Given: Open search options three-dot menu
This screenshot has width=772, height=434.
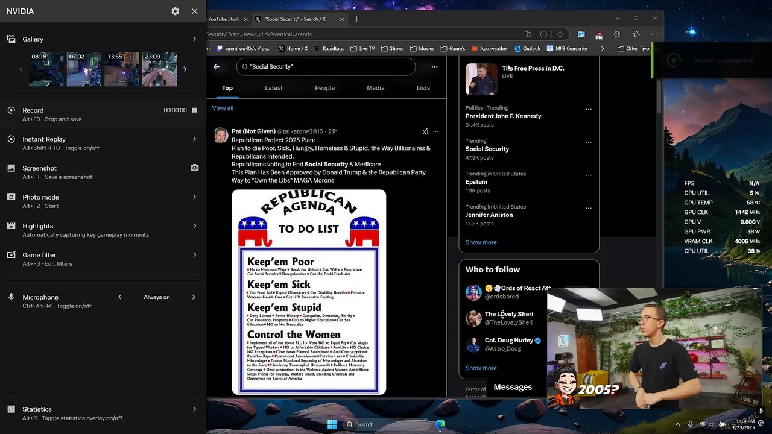Looking at the screenshot, I should pyautogui.click(x=434, y=67).
